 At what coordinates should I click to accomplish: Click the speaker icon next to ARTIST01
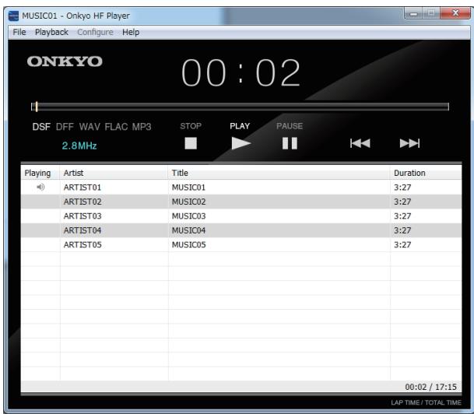pyautogui.click(x=40, y=187)
